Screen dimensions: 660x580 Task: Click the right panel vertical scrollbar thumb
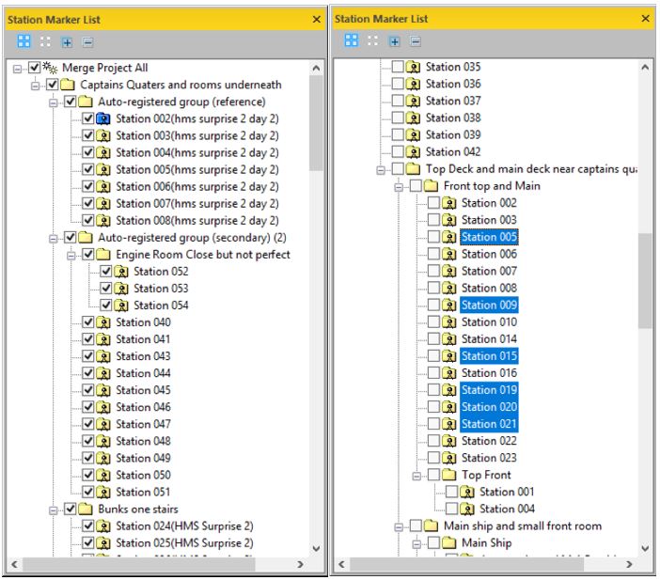(644, 281)
